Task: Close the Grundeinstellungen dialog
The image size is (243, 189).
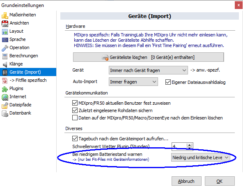Action: click(x=238, y=5)
